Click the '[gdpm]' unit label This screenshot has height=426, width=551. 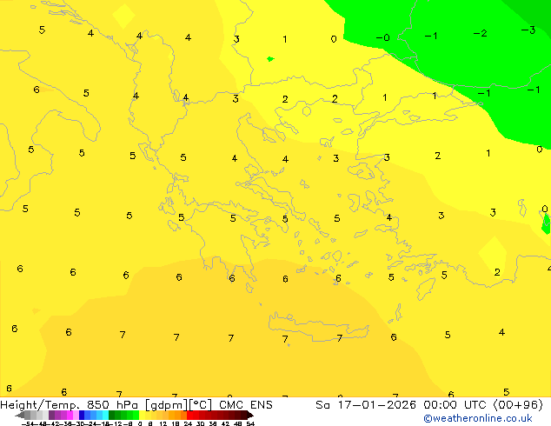[x=167, y=405]
